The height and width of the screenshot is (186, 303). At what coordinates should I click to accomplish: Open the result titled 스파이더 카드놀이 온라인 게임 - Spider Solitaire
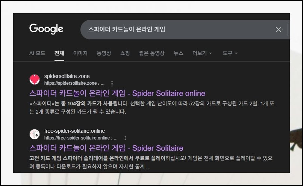106,148
